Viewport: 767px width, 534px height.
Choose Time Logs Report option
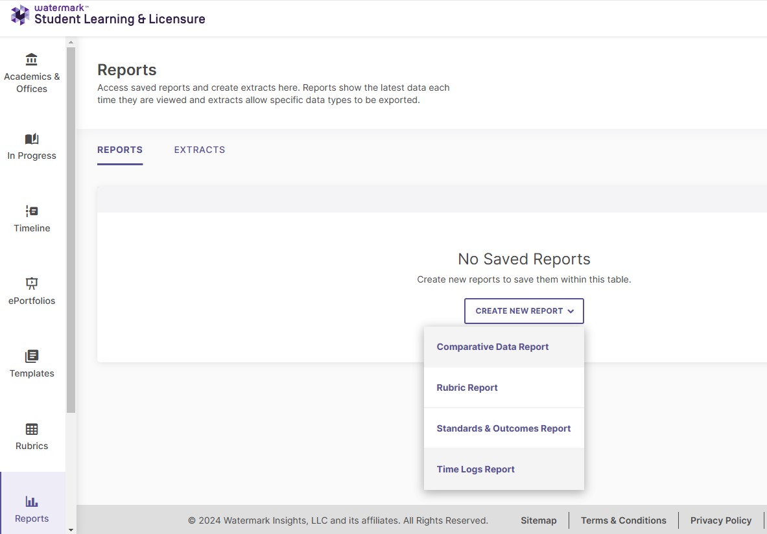(x=475, y=469)
